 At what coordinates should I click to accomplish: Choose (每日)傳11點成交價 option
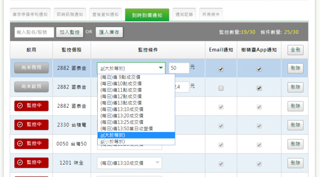[x=136, y=90]
